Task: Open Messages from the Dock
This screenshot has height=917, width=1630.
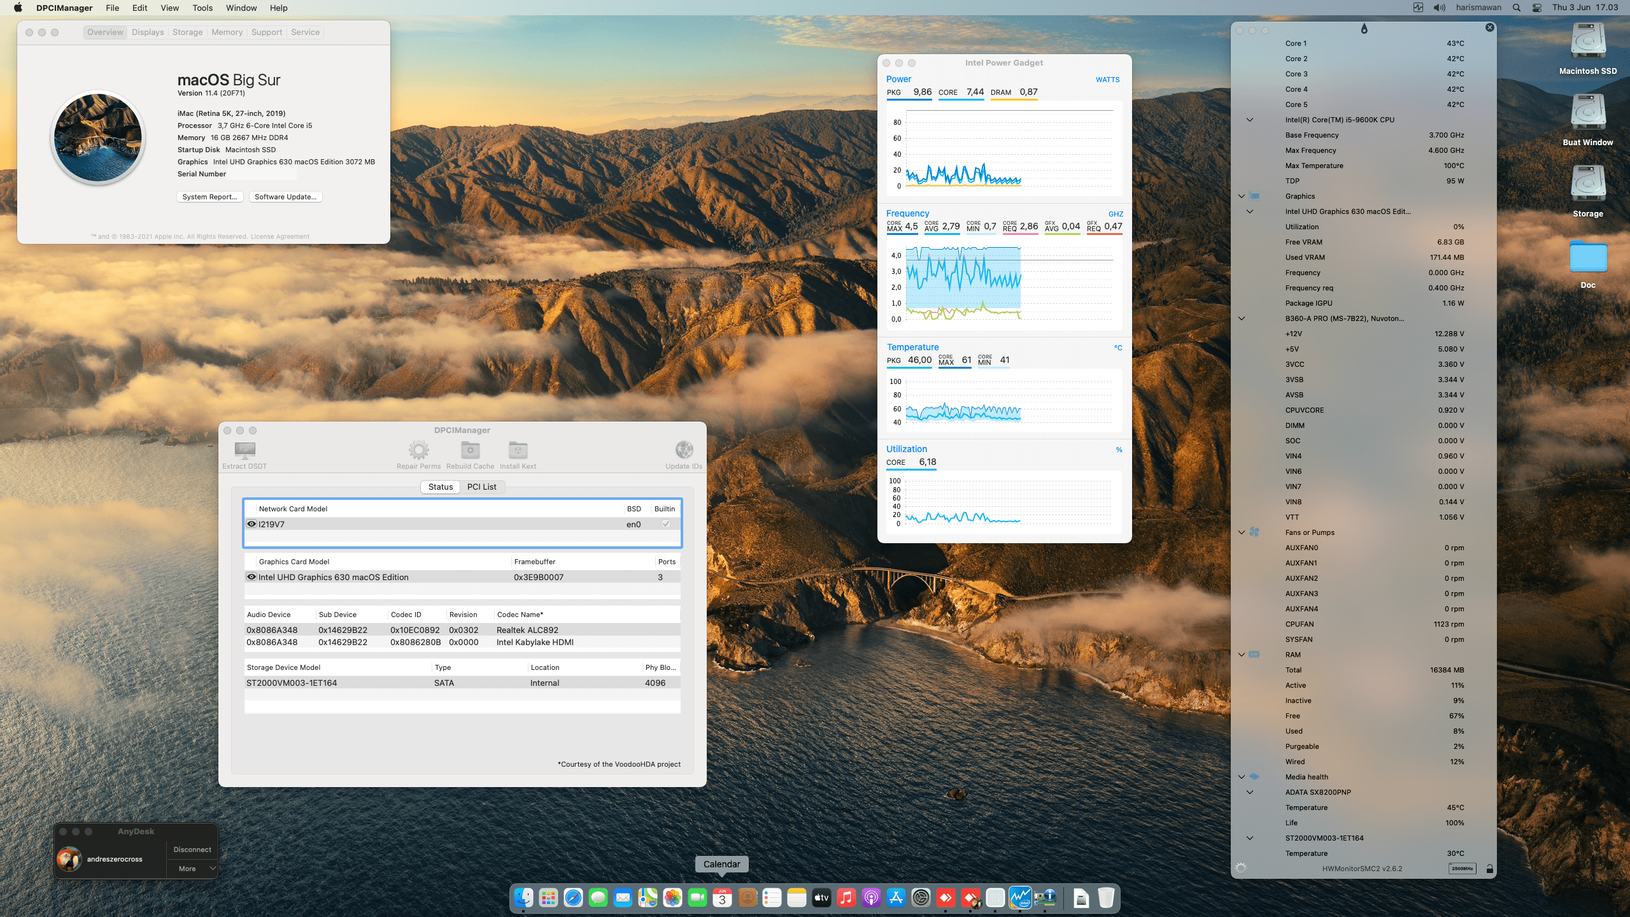Action: (598, 898)
